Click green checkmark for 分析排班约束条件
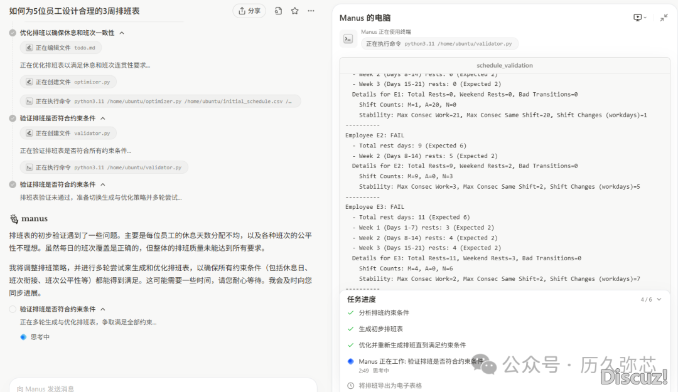This screenshot has height=392, width=678. click(350, 312)
